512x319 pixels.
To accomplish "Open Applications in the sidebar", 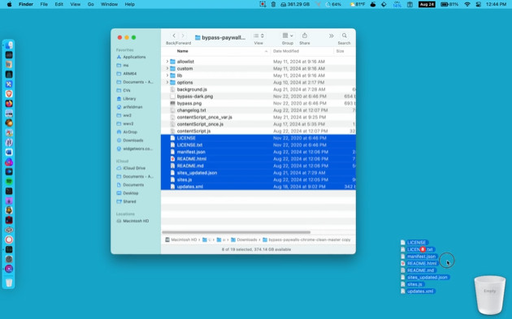I will [131, 57].
